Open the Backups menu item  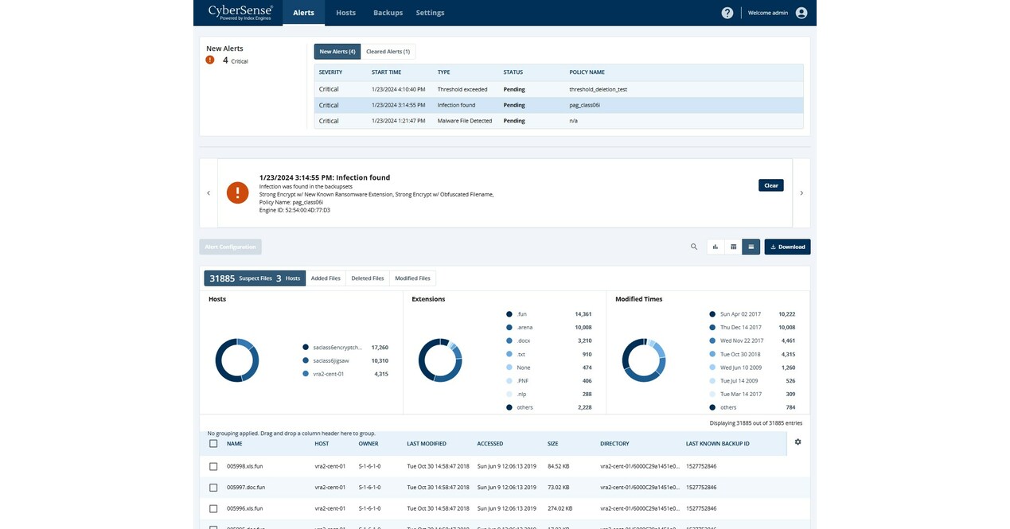[x=388, y=12]
